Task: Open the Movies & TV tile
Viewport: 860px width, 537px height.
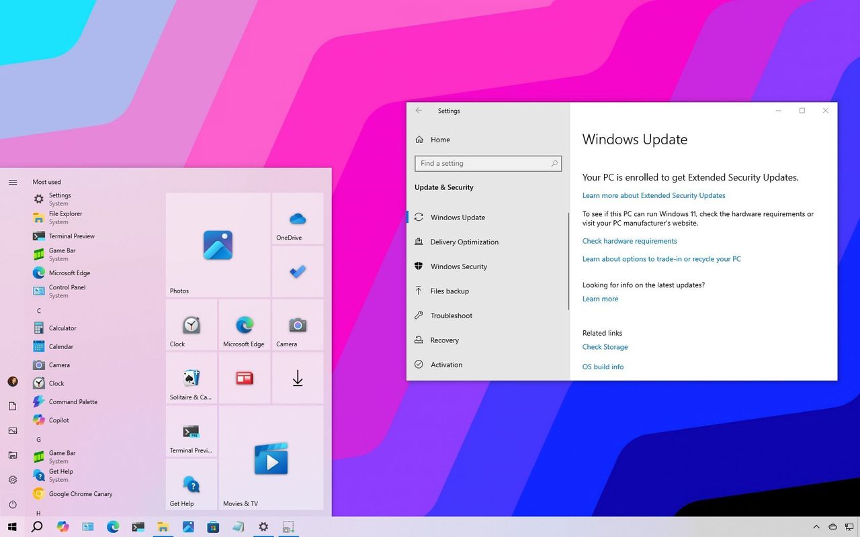Action: pyautogui.click(x=271, y=458)
